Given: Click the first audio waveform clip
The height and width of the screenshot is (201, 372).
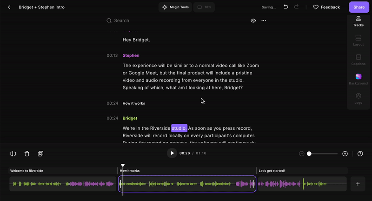Looking at the screenshot, I should [x=63, y=184].
